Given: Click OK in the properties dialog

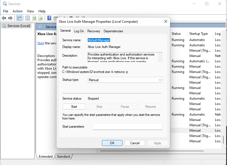Looking at the screenshot, I should click(x=112, y=143).
